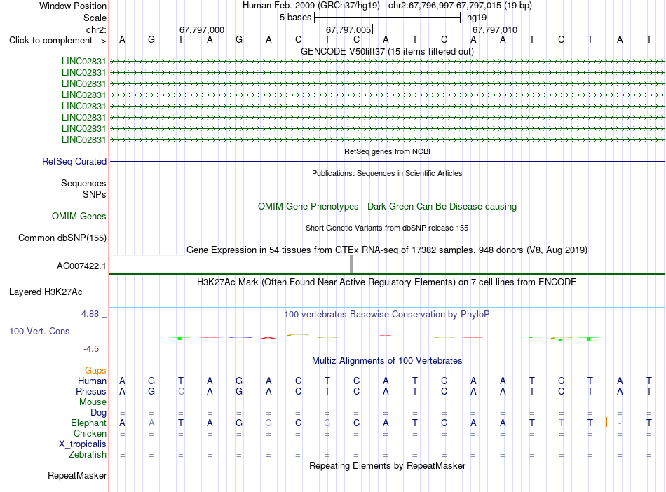Open the 100 Vert. Cons track label
Image resolution: width=666 pixels, height=492 pixels.
click(39, 331)
